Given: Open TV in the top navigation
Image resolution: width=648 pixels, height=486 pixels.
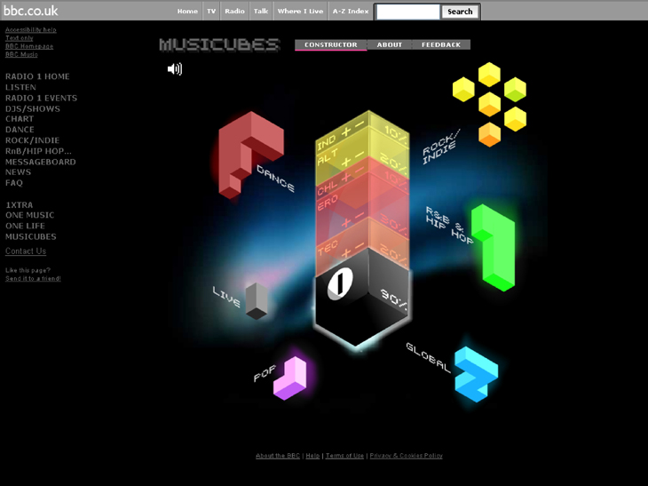Looking at the screenshot, I should (x=211, y=12).
